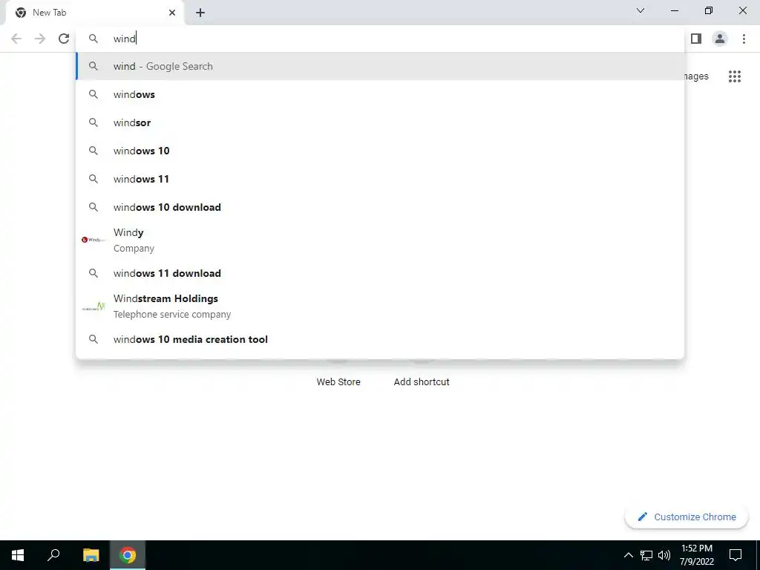This screenshot has width=760, height=570.
Task: Click the Customize Chrome button
Action: pyautogui.click(x=687, y=517)
